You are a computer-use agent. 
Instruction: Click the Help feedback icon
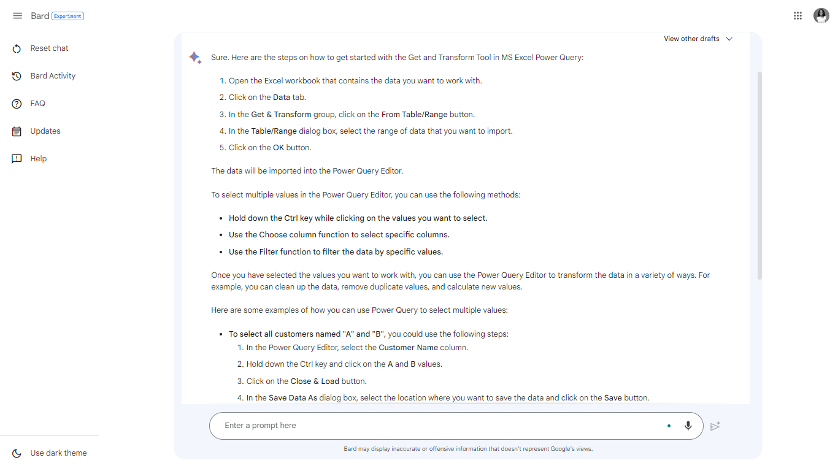coord(17,159)
